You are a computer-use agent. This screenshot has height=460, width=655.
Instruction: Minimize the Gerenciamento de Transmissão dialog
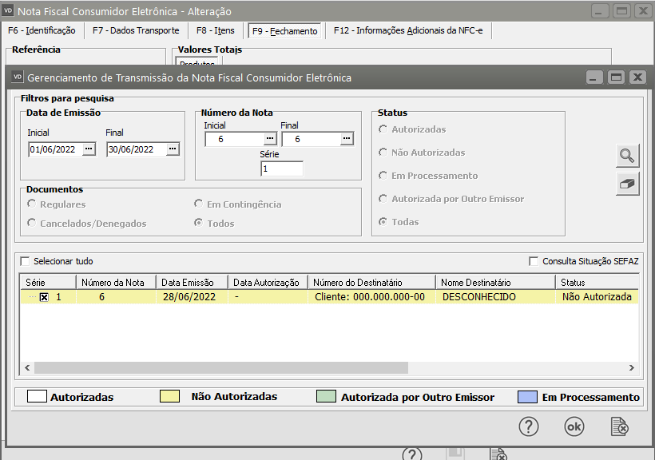[x=593, y=77]
